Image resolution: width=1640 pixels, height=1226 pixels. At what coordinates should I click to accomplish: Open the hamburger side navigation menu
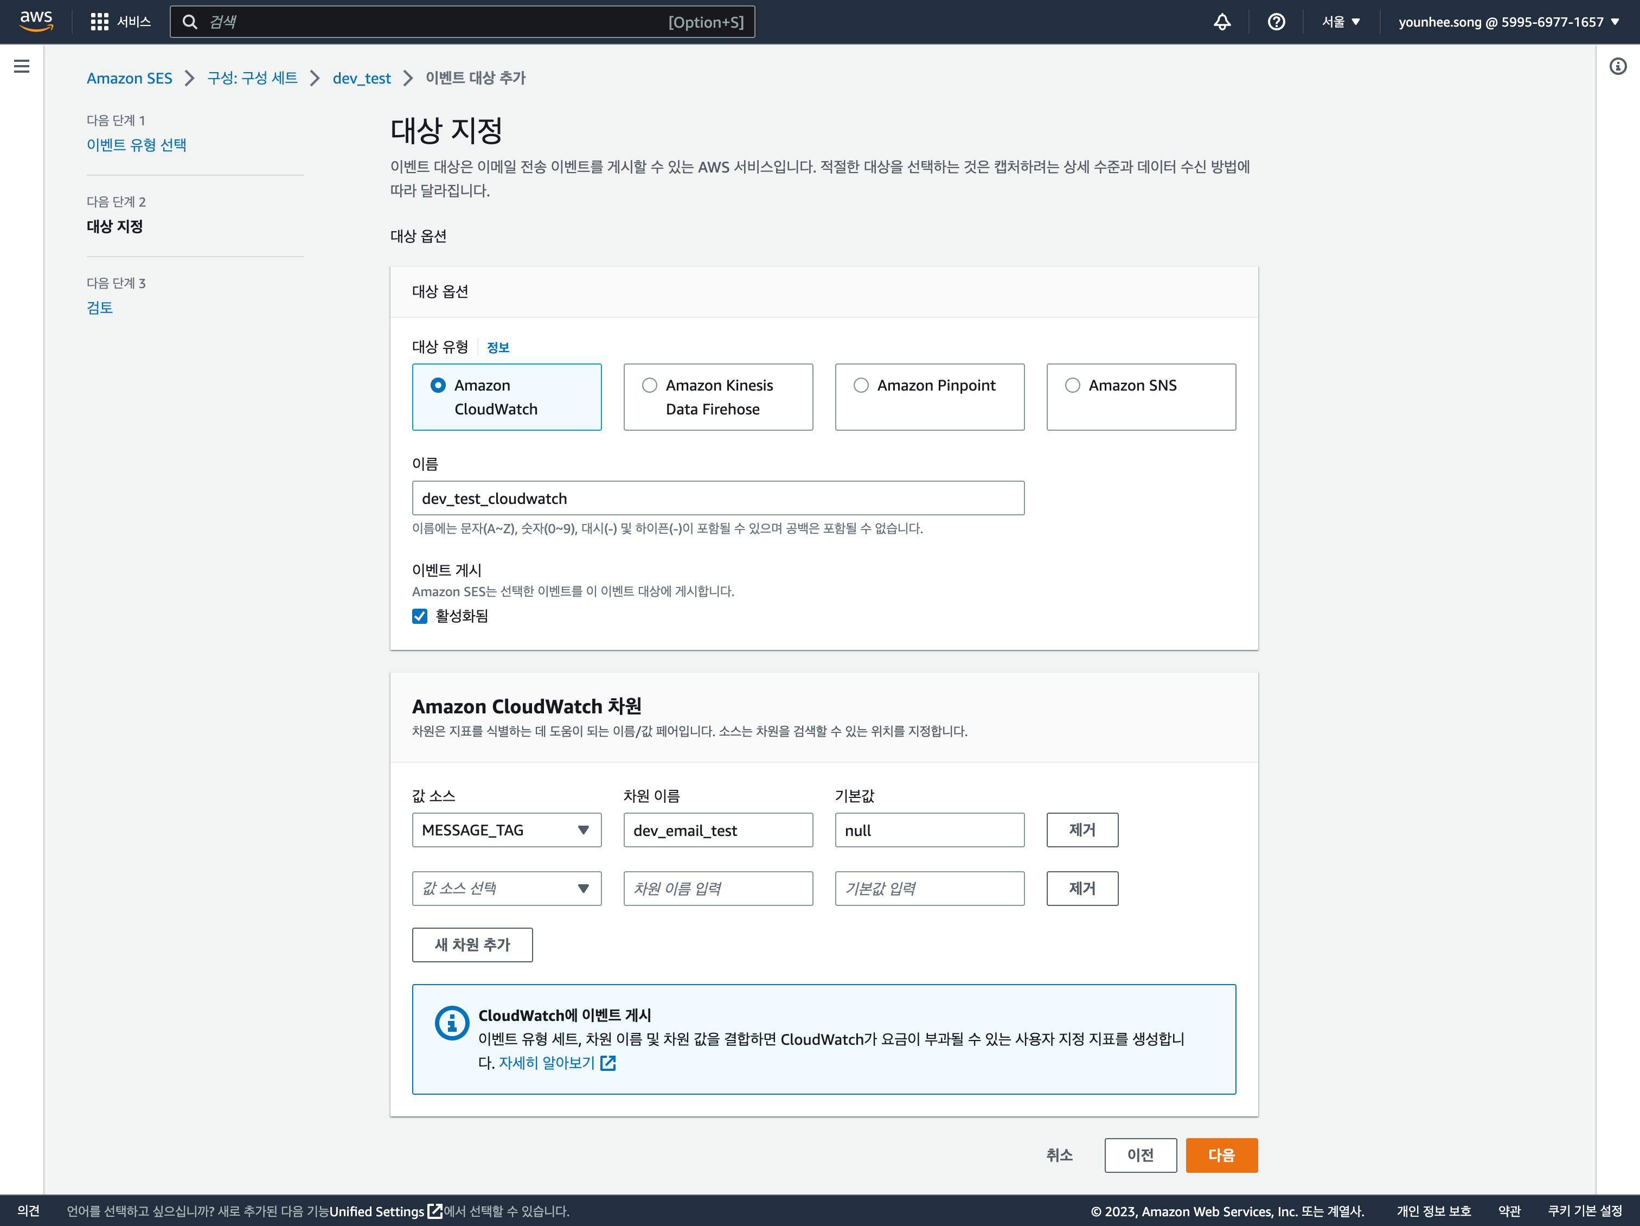pos(22,66)
